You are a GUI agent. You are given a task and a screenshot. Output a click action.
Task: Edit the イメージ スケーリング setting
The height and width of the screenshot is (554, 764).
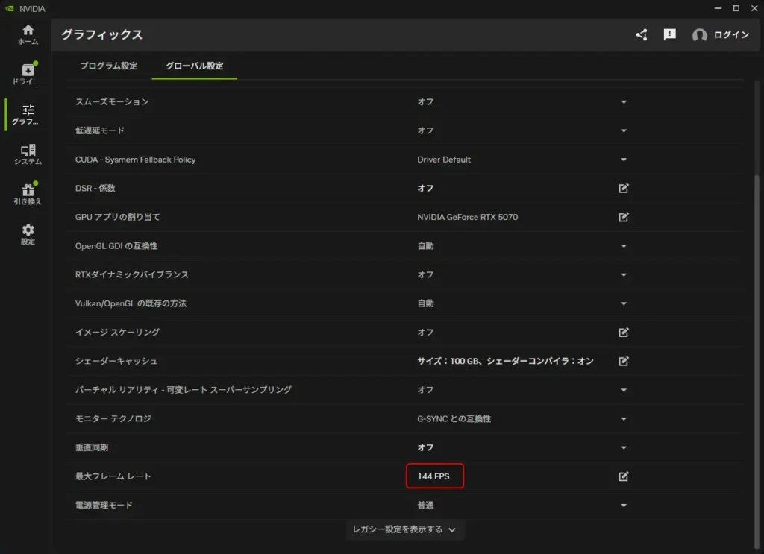click(x=624, y=332)
